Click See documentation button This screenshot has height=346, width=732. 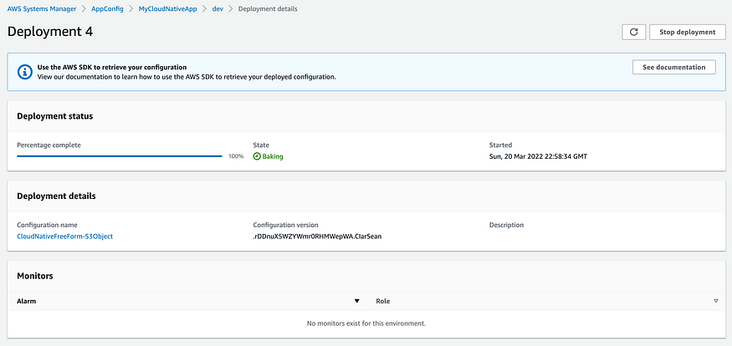pyautogui.click(x=673, y=67)
